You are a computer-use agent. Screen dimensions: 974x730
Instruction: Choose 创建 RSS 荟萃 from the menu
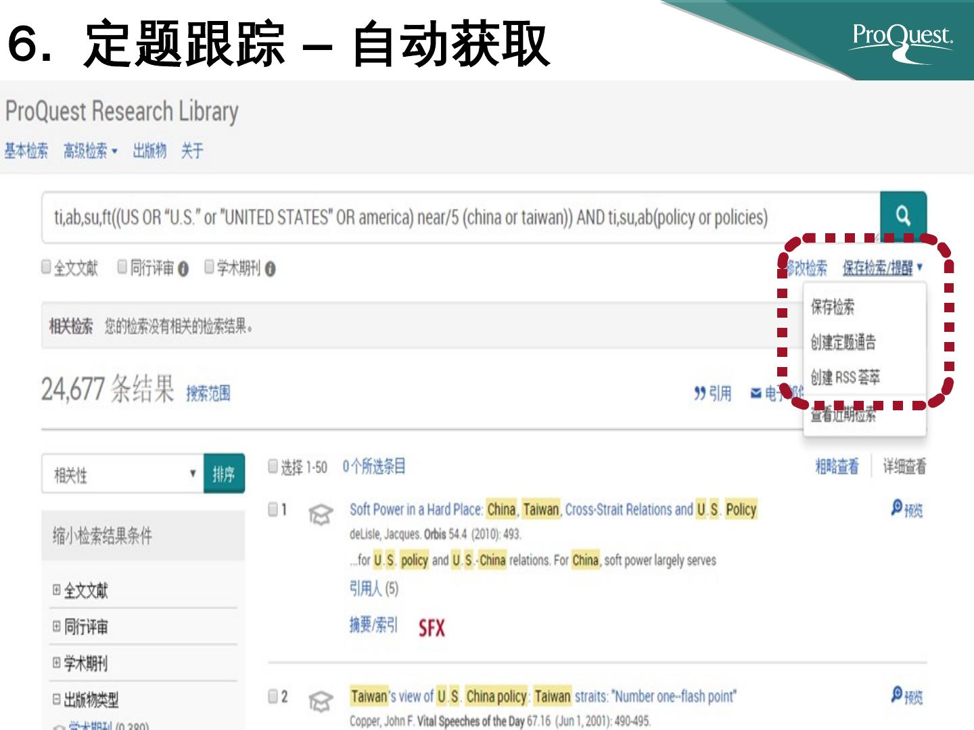tap(845, 377)
